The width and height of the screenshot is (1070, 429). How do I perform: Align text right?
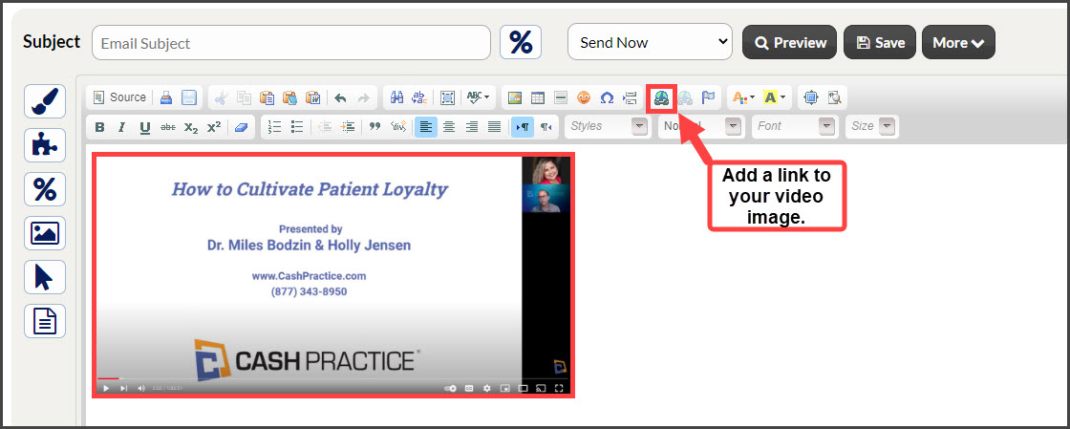point(472,126)
